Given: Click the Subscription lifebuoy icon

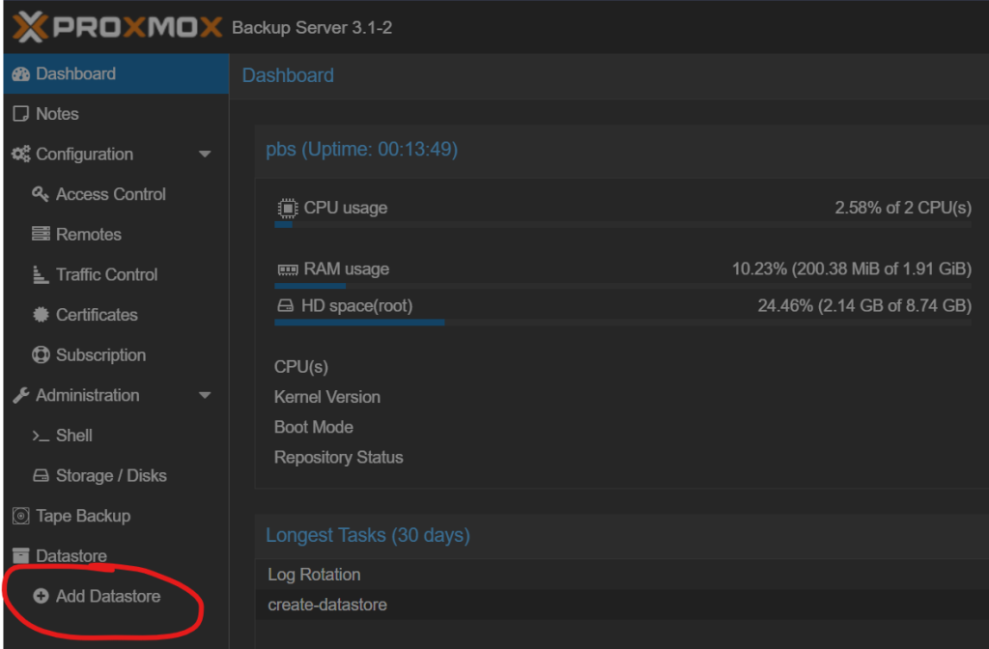Looking at the screenshot, I should tap(41, 355).
